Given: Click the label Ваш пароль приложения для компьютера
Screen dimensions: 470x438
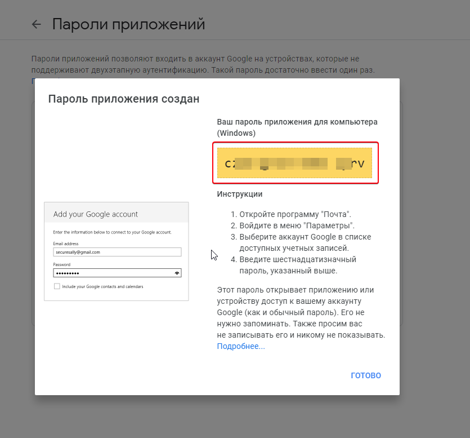Looking at the screenshot, I should (297, 127).
